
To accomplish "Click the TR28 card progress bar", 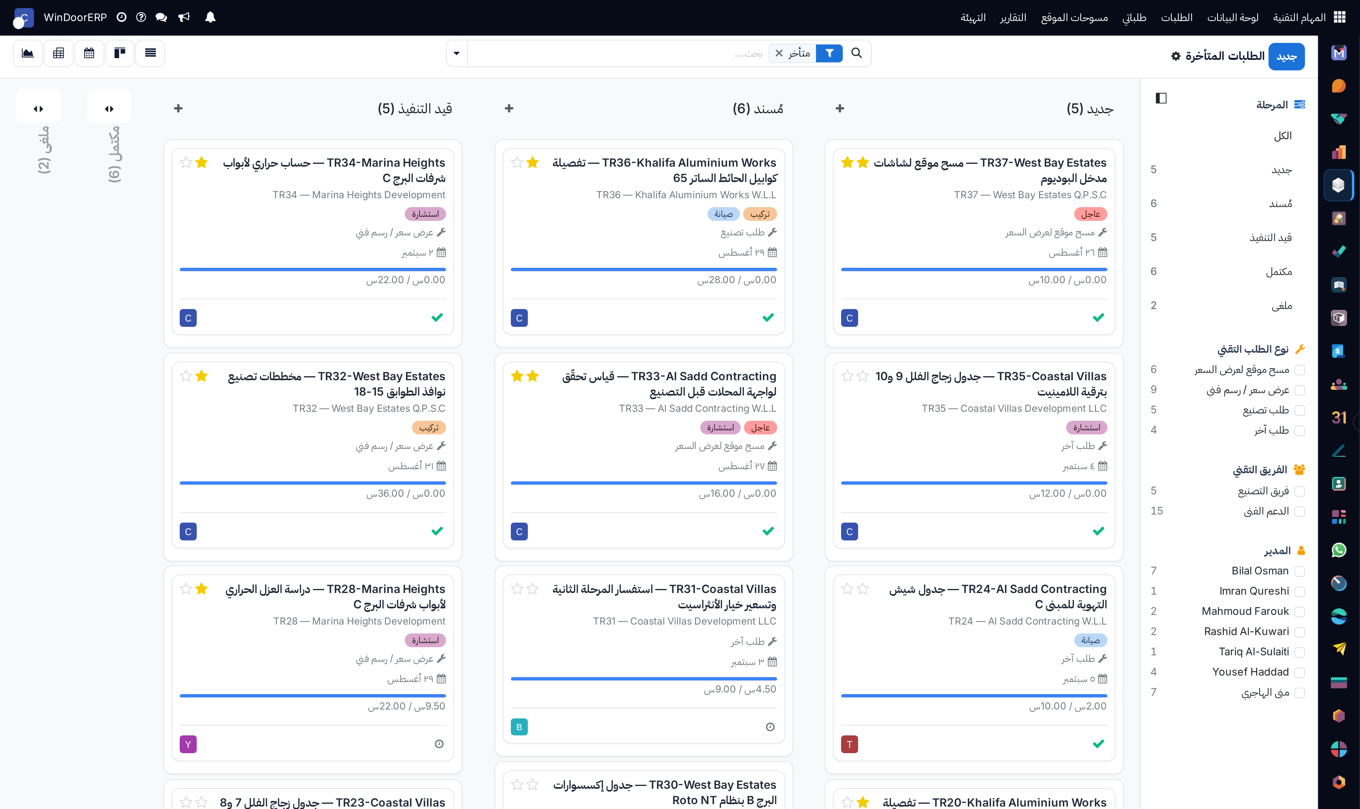I will (x=312, y=696).
